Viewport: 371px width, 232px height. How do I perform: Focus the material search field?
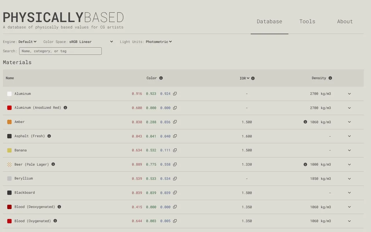[60, 51]
